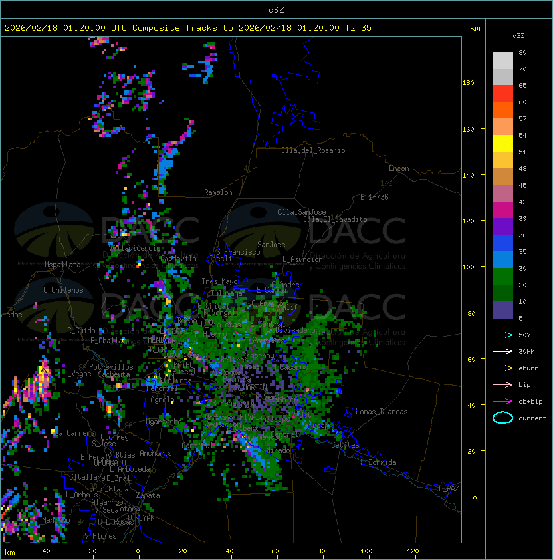Screen dimensions: 553x560
Task: Click the La_Carrera place label
Action: [x=76, y=433]
